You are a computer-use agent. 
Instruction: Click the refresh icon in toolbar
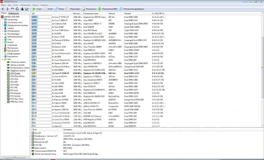pyautogui.click(x=17, y=9)
